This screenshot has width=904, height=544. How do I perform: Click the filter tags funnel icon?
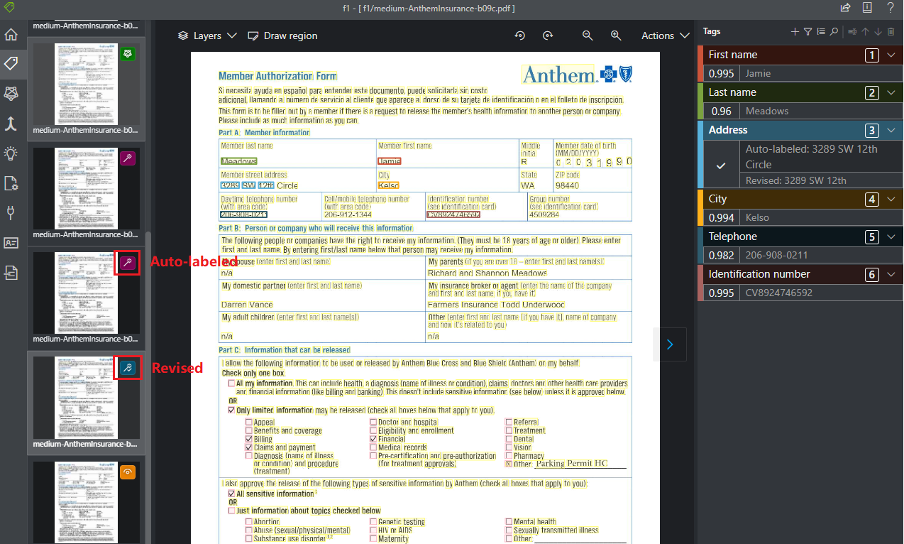pyautogui.click(x=807, y=31)
